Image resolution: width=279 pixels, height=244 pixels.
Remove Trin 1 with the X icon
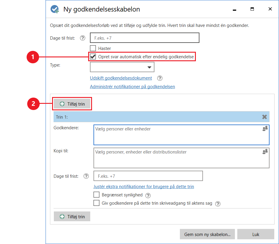tap(265, 117)
